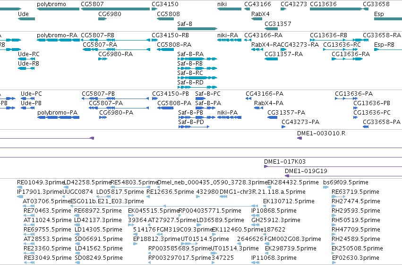This screenshot has width=402, height=265.
Task: Select the 'CG33658-RA' transcript label
Action: (x=382, y=35)
